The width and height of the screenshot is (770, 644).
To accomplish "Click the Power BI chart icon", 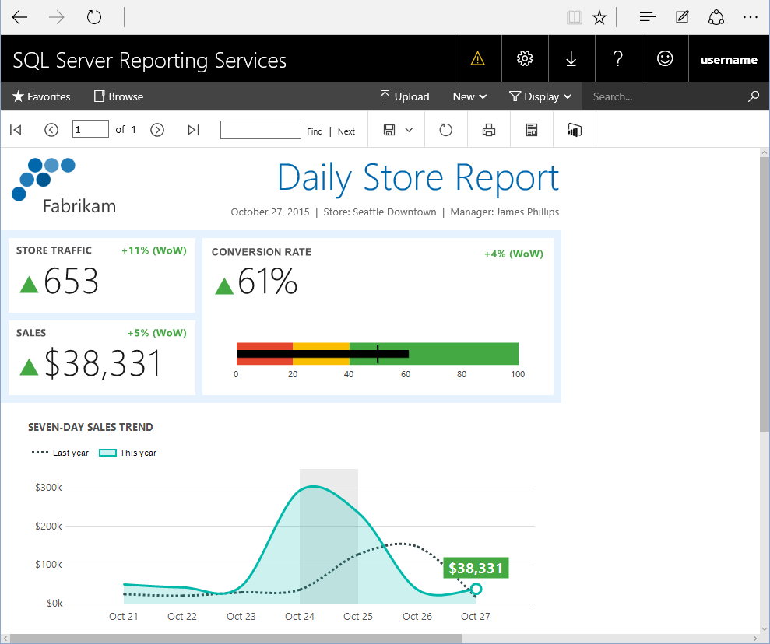I will tap(575, 130).
